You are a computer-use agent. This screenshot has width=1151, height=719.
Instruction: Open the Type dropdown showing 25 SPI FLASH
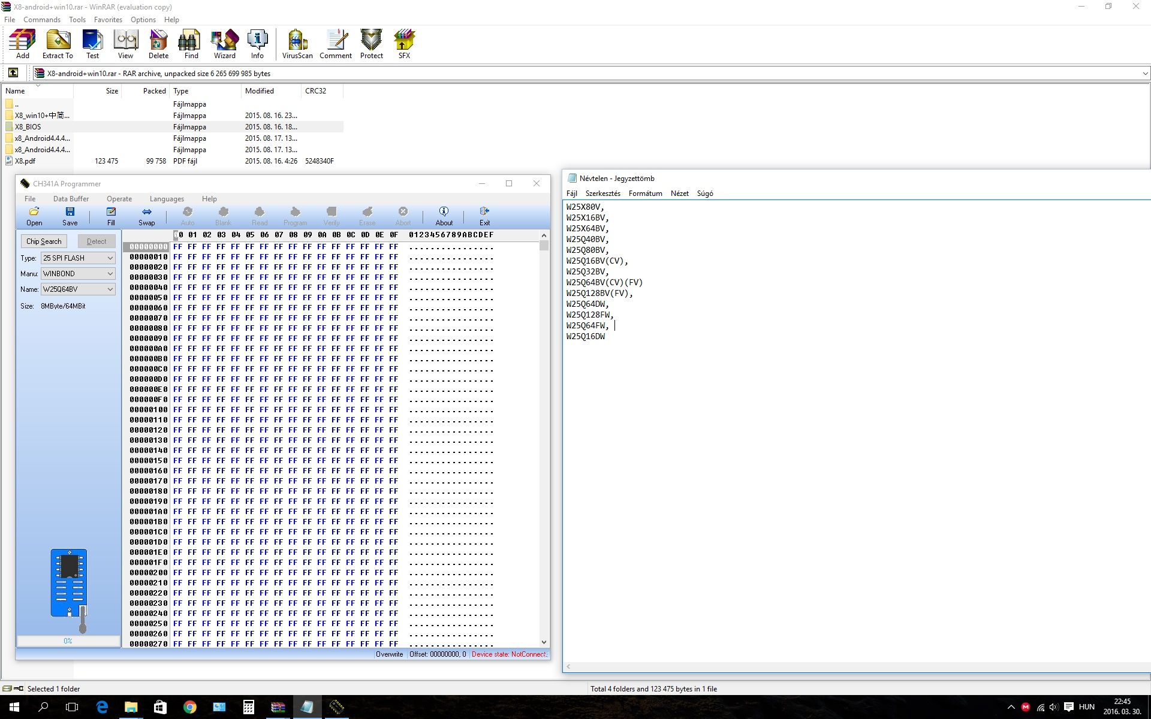(x=78, y=258)
